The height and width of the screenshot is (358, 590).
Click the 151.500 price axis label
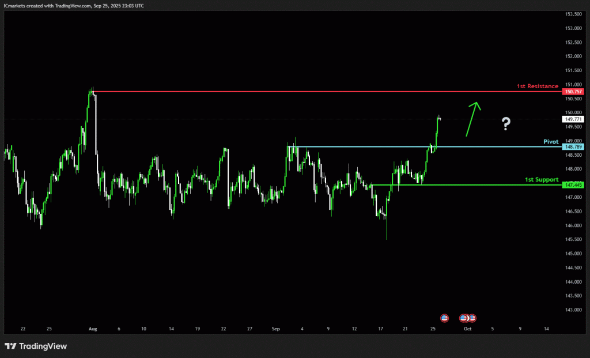573,70
